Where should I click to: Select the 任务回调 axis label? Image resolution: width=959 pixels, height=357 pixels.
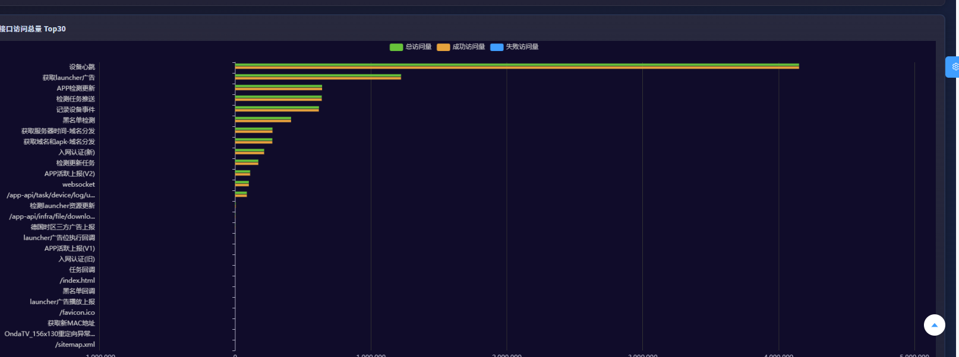82,270
